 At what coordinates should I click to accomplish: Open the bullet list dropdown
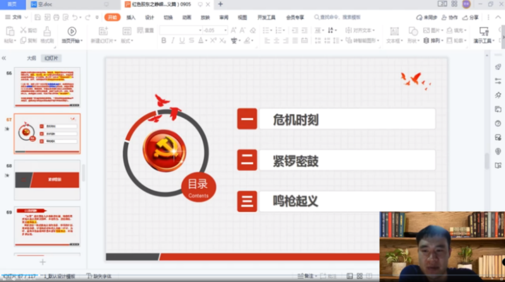(271, 30)
